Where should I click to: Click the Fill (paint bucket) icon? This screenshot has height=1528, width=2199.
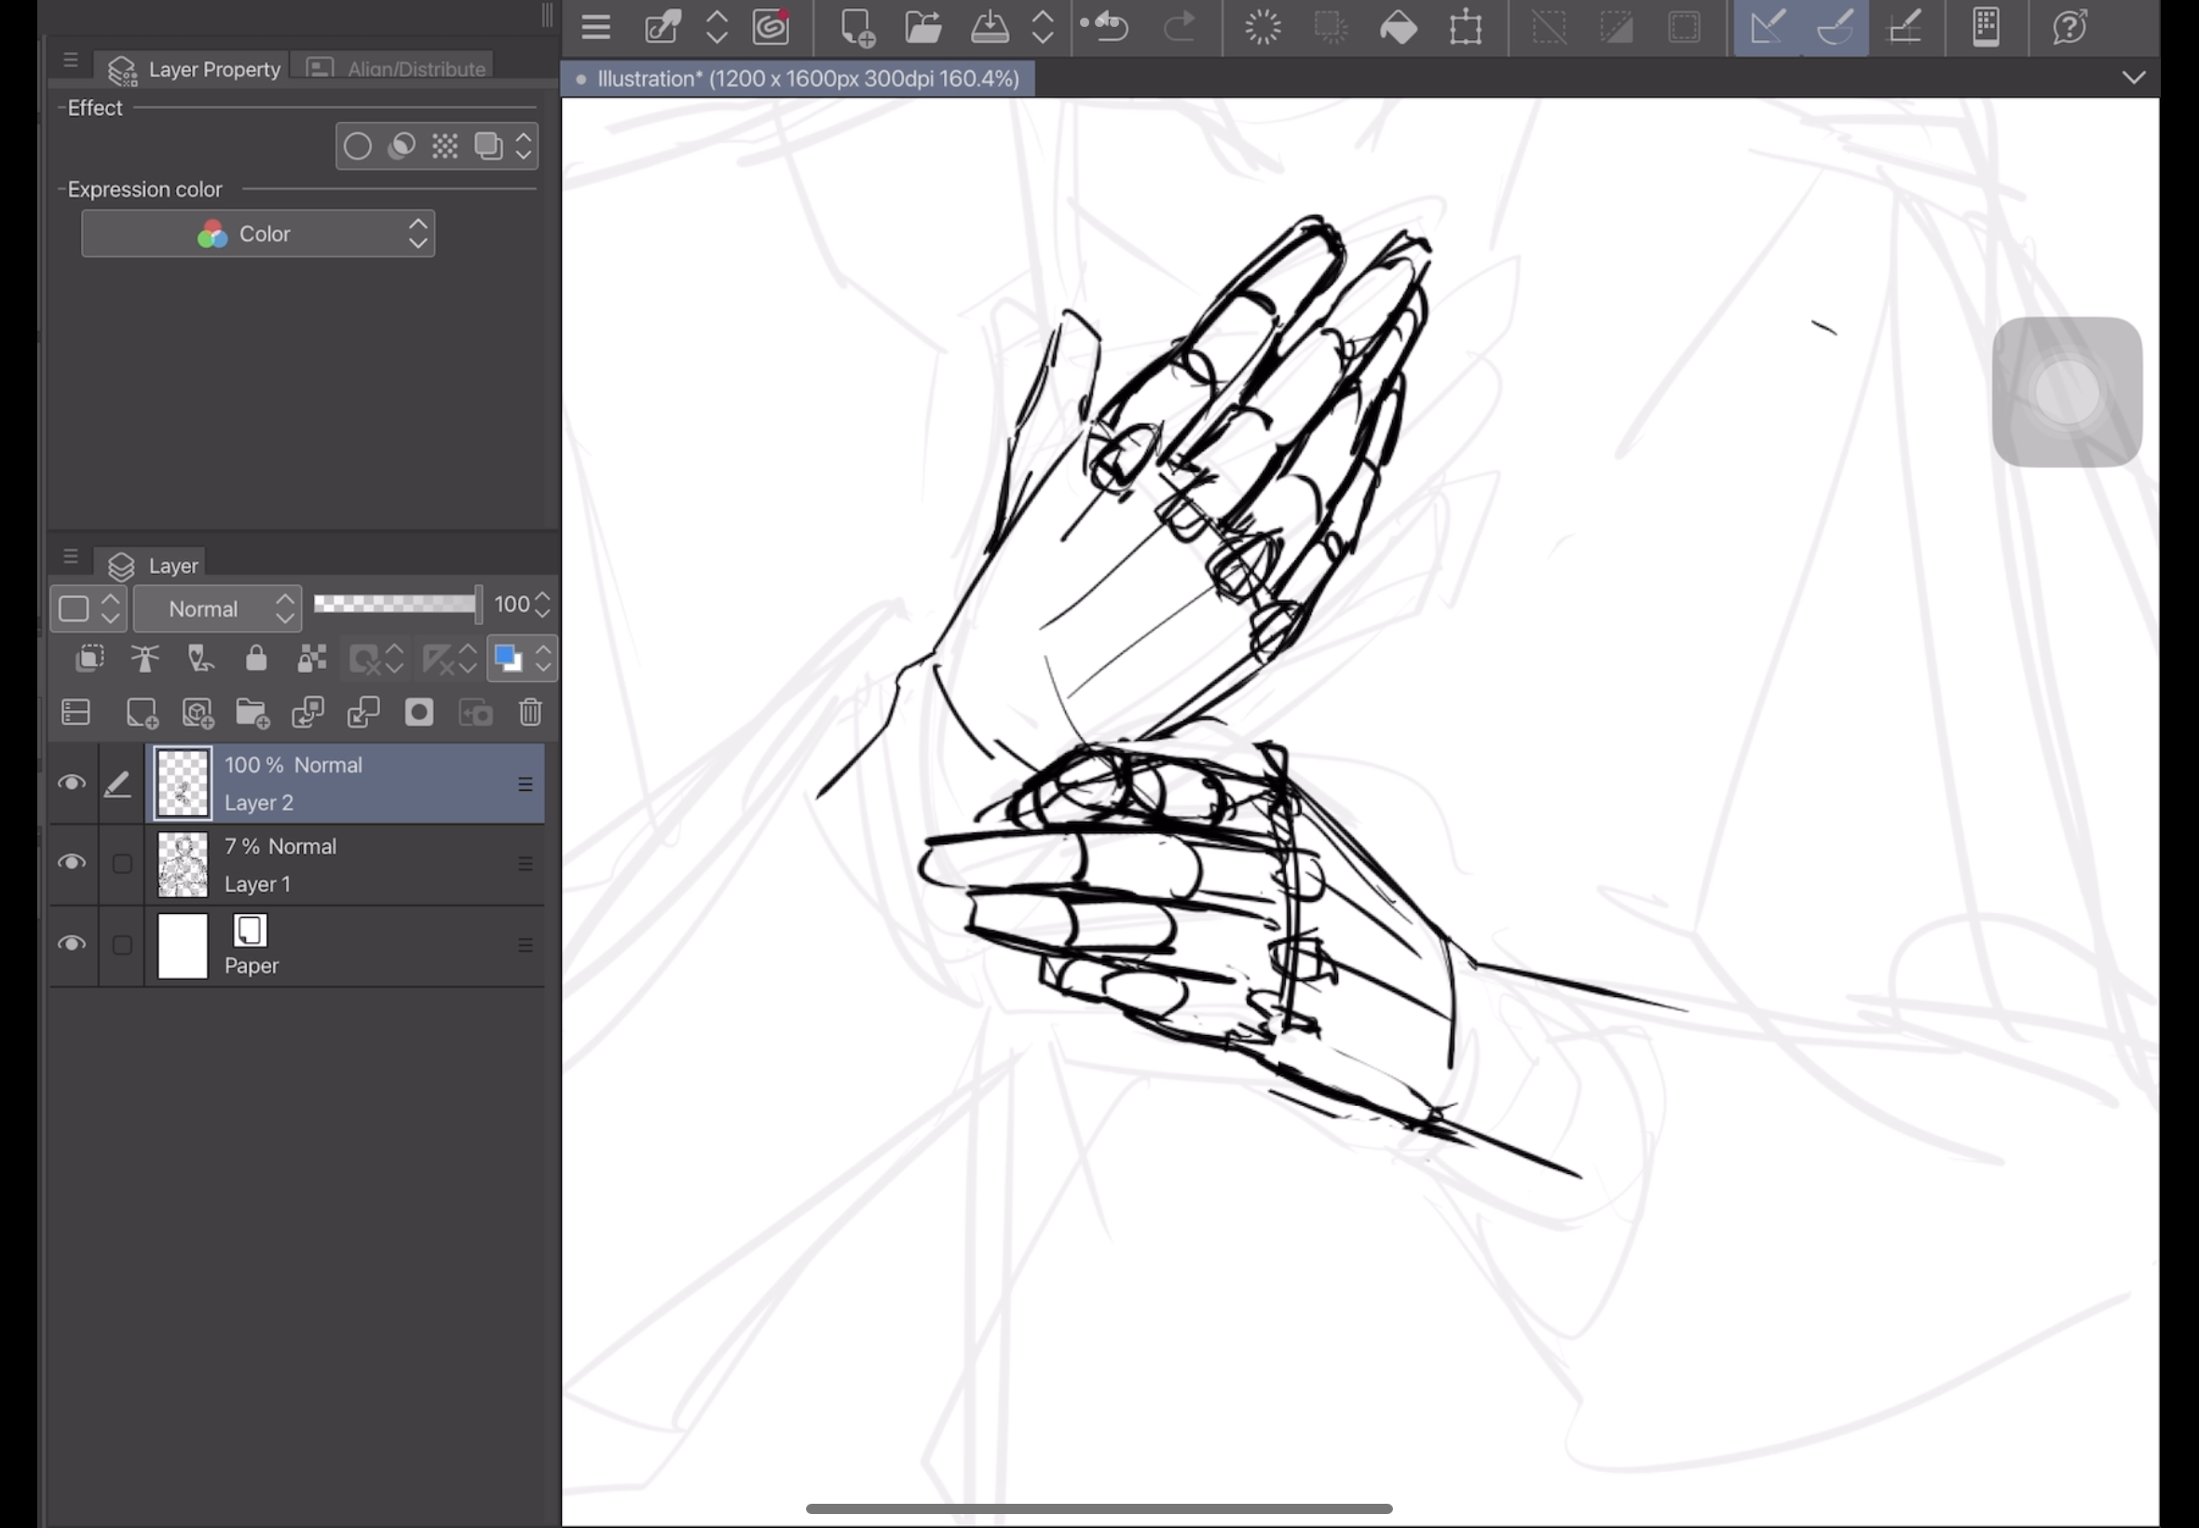pos(1398,27)
